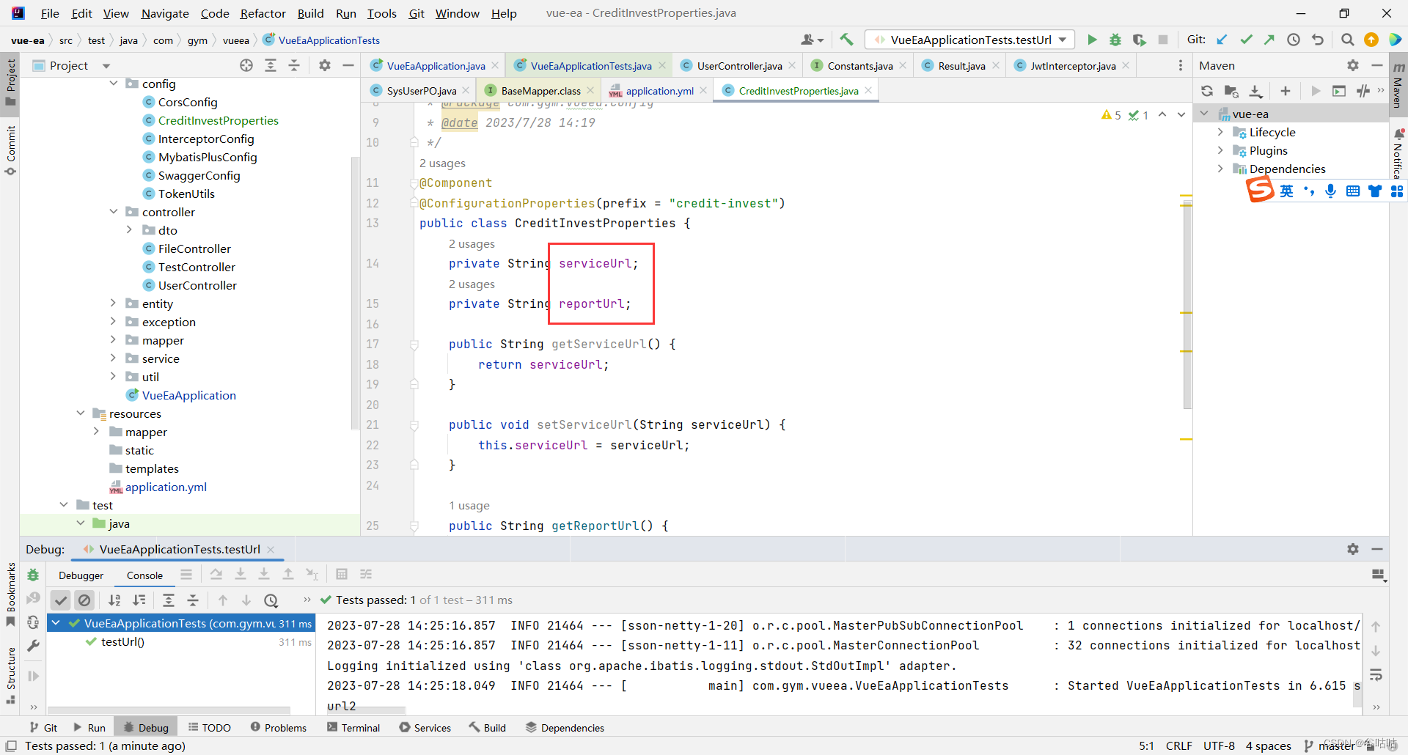This screenshot has height=755, width=1408.
Task: Click console horizontal scrollbar
Action: (366, 710)
